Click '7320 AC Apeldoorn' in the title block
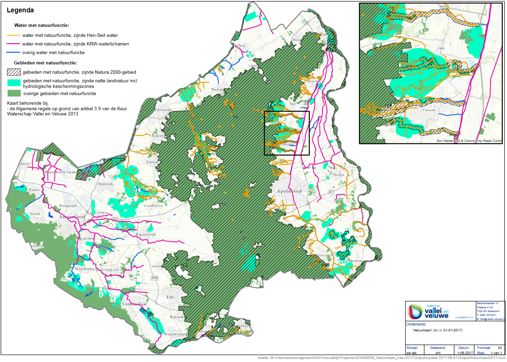 point(488,311)
